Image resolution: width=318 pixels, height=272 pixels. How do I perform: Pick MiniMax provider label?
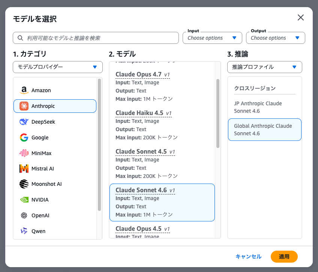coord(41,153)
